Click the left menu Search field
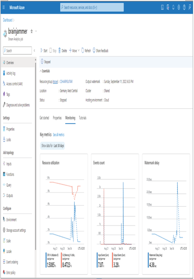Image resolution: width=194 pixels, height=279 pixels. click(x=18, y=51)
